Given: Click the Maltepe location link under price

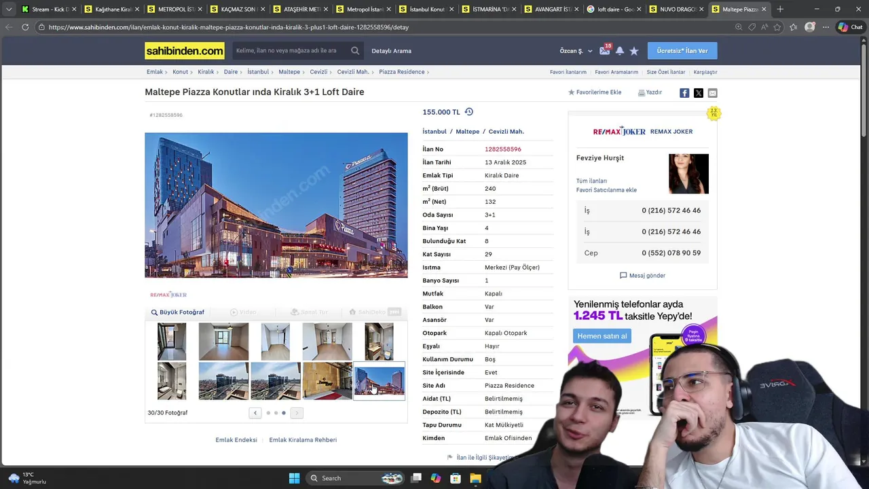Looking at the screenshot, I should [x=468, y=132].
